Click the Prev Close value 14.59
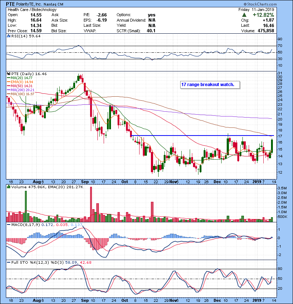293x304 pixels. tap(36, 31)
